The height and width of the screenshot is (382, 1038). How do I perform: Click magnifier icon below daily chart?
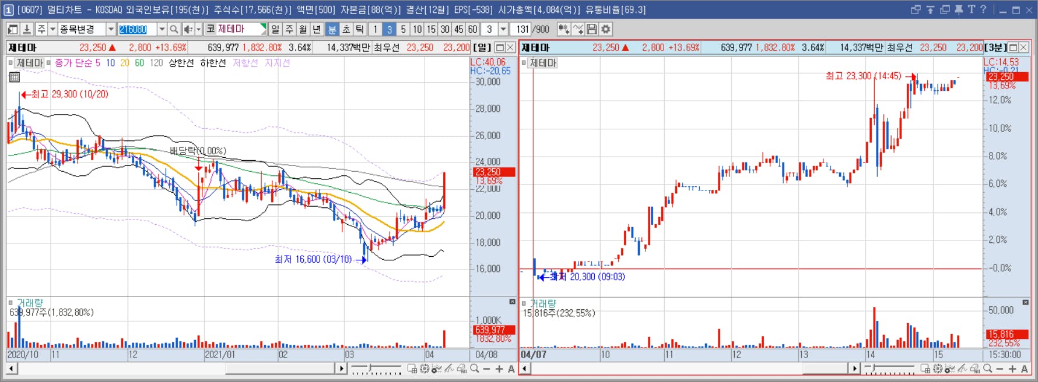(475, 369)
